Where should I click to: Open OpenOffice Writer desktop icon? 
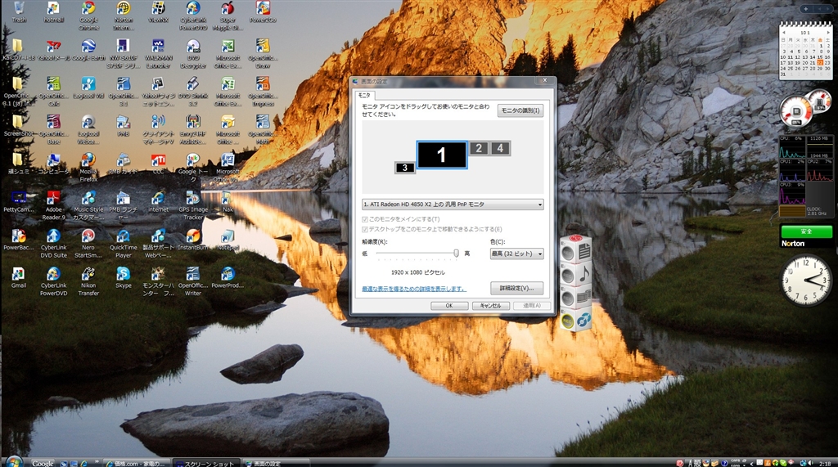click(193, 281)
